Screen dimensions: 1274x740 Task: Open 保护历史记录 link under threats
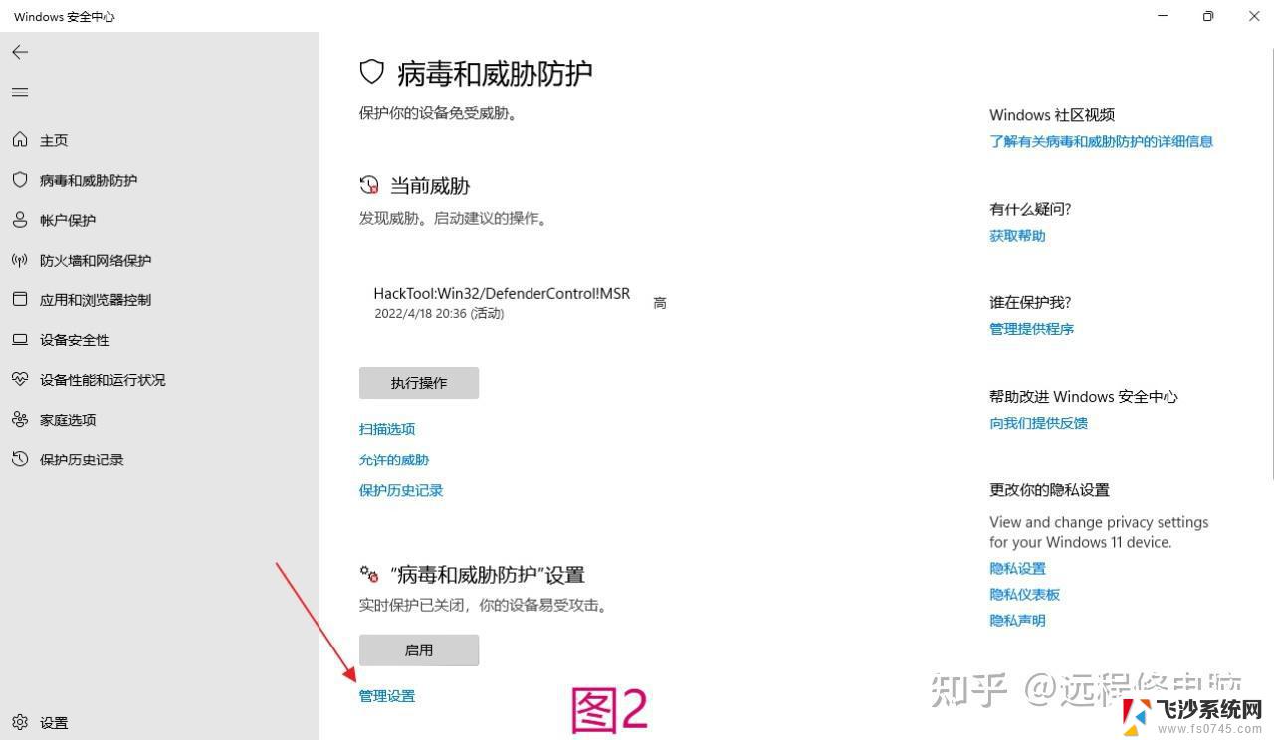401,490
